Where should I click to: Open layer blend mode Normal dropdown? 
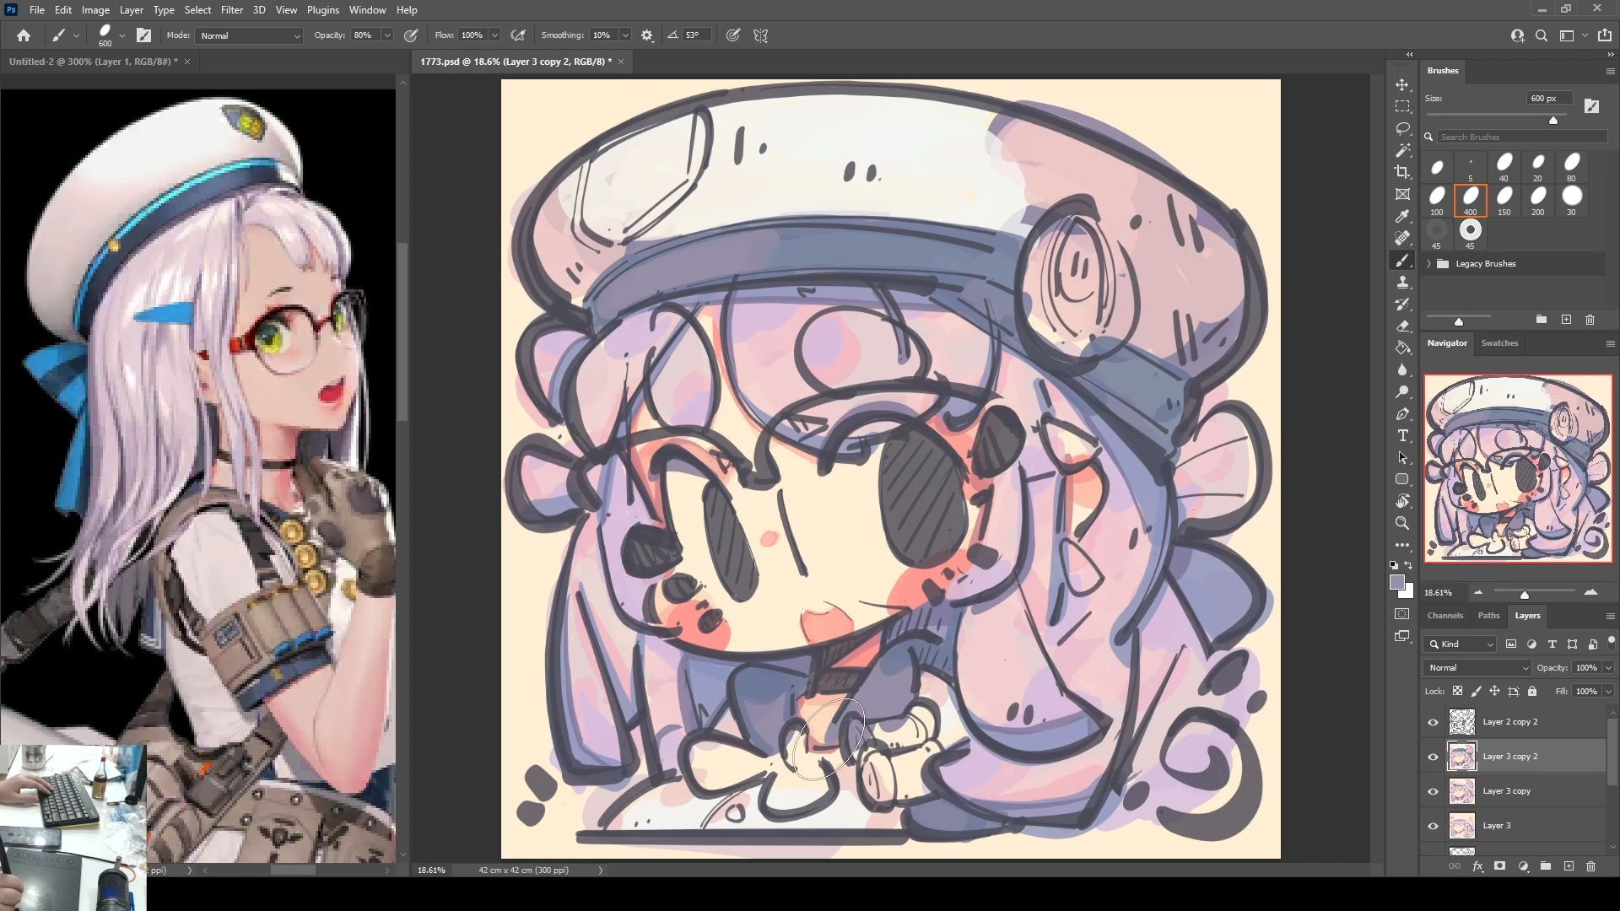click(x=1477, y=667)
